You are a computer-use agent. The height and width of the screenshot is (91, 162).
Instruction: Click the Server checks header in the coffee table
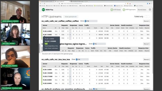(x=115, y=25)
